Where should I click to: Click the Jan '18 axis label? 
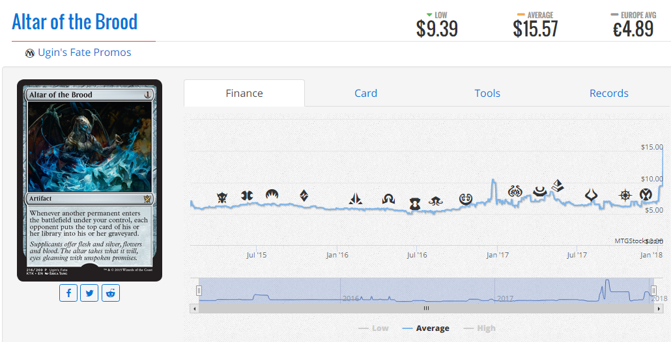point(651,256)
